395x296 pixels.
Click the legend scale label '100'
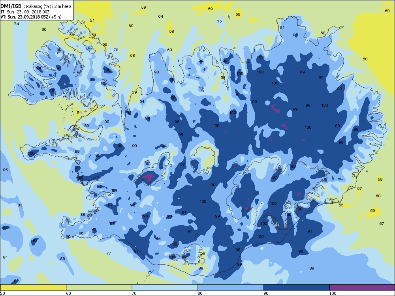333,293
